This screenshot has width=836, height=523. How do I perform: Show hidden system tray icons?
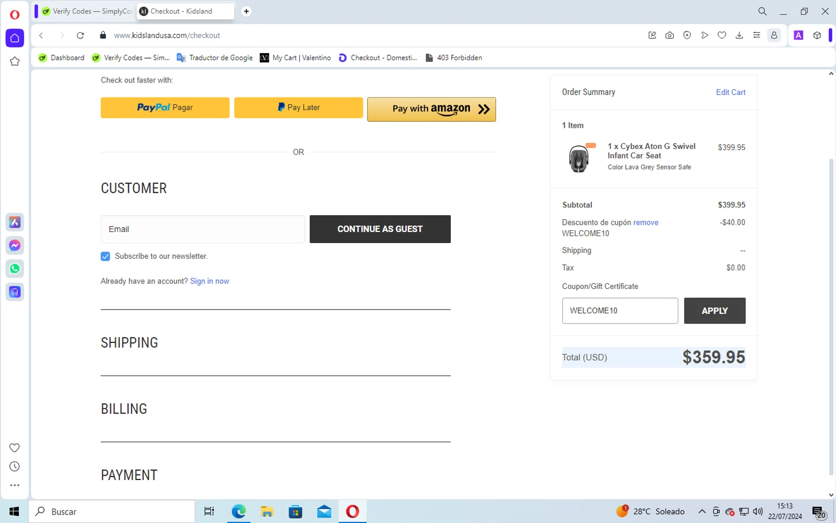[702, 511]
